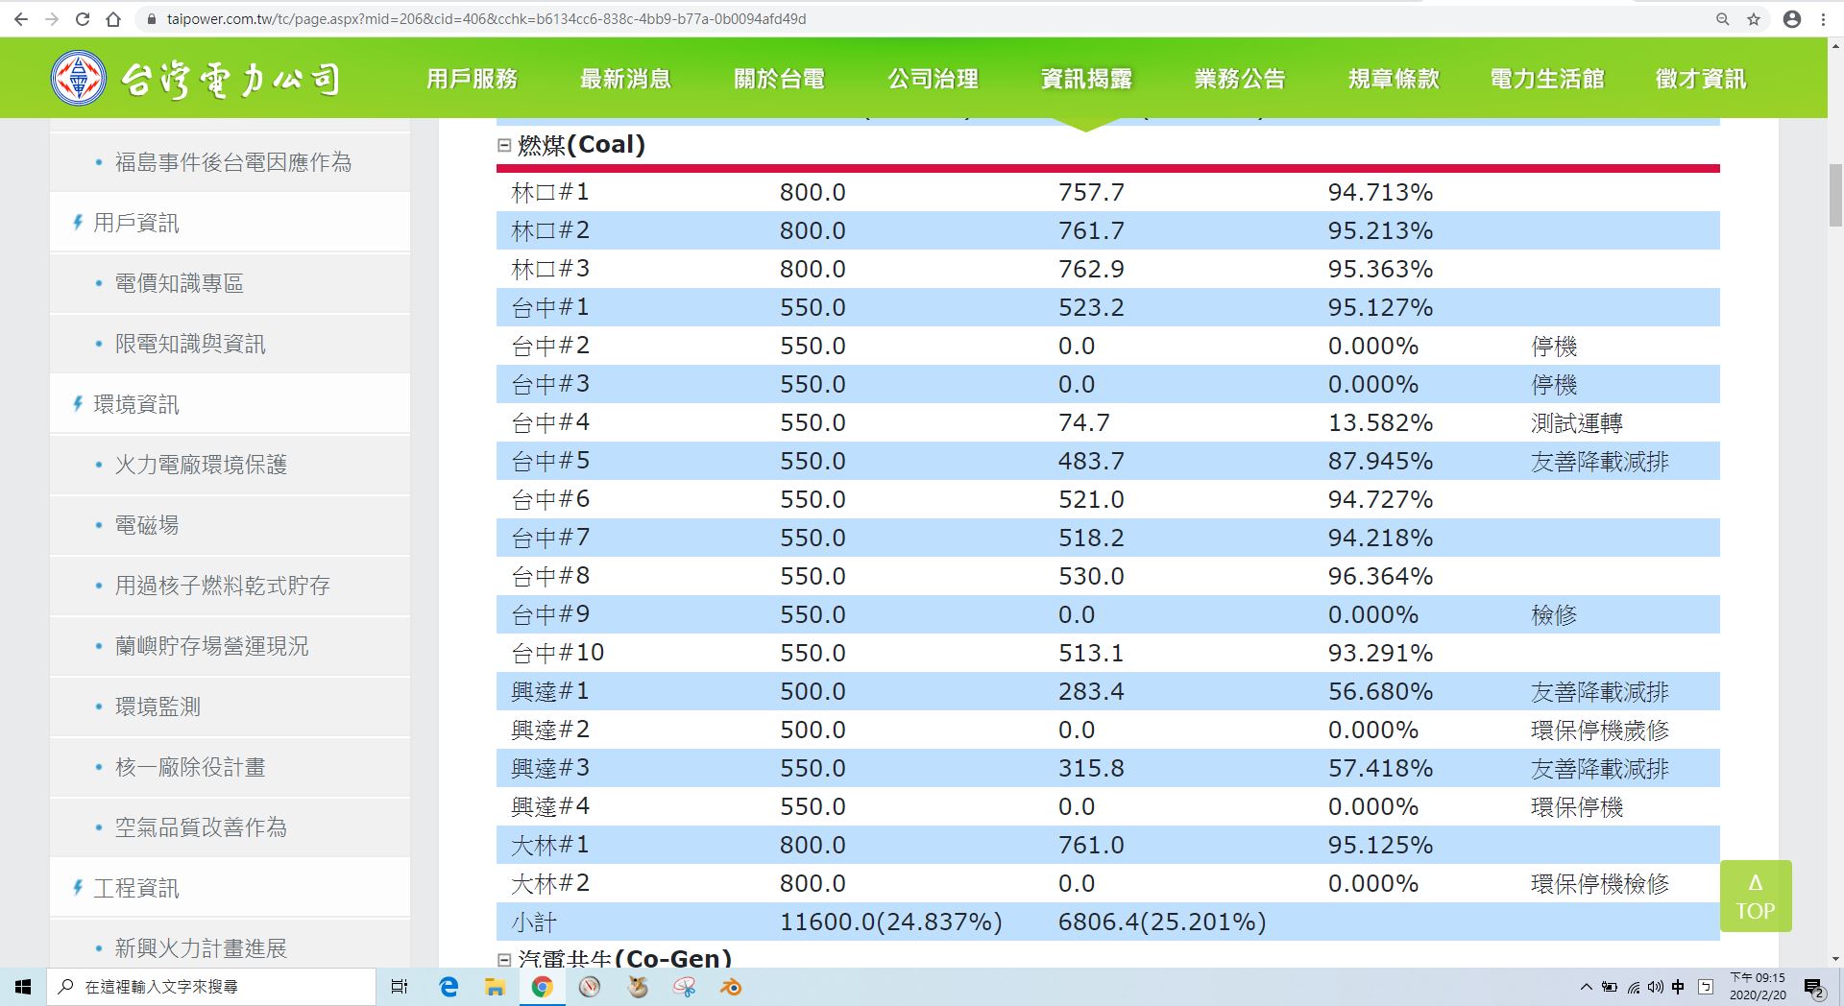The width and height of the screenshot is (1844, 1006).
Task: Open the 用戶服務 menu
Action: pos(472,79)
